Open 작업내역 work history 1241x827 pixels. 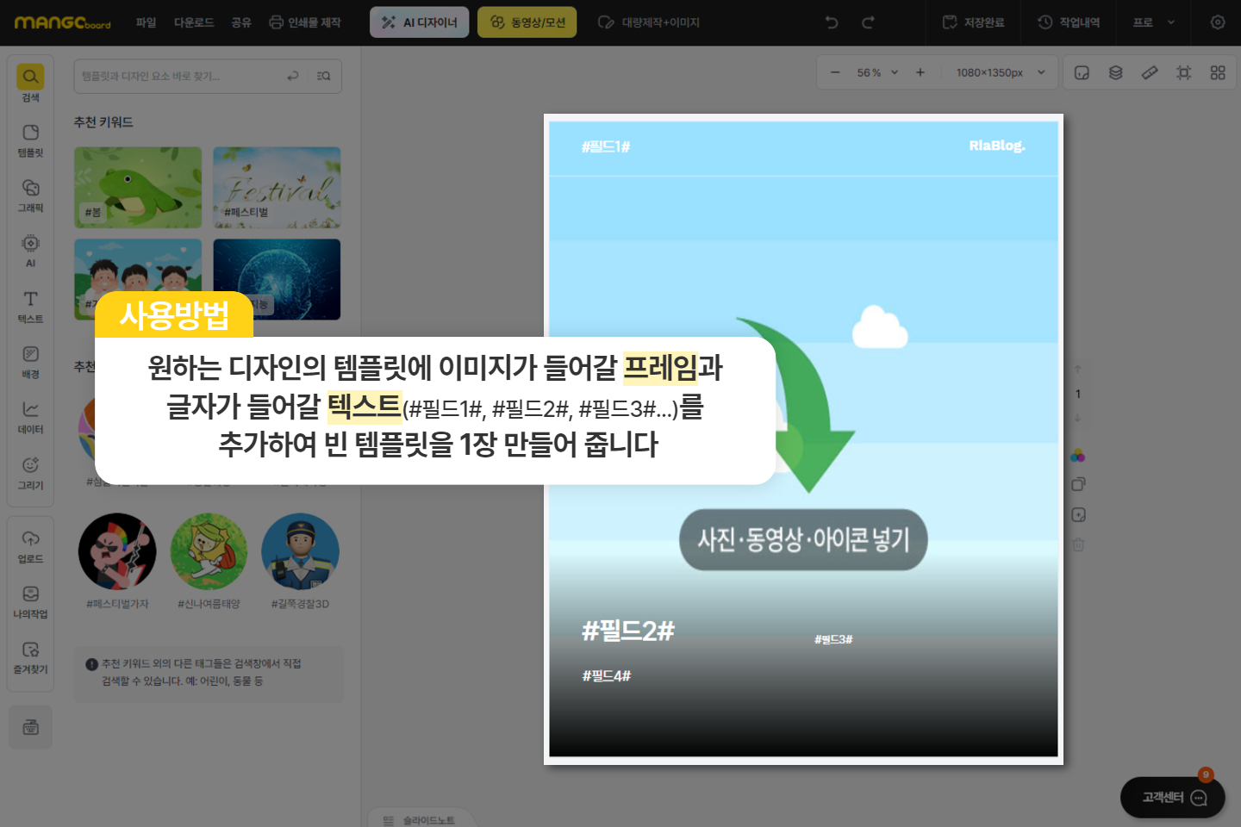(1069, 22)
